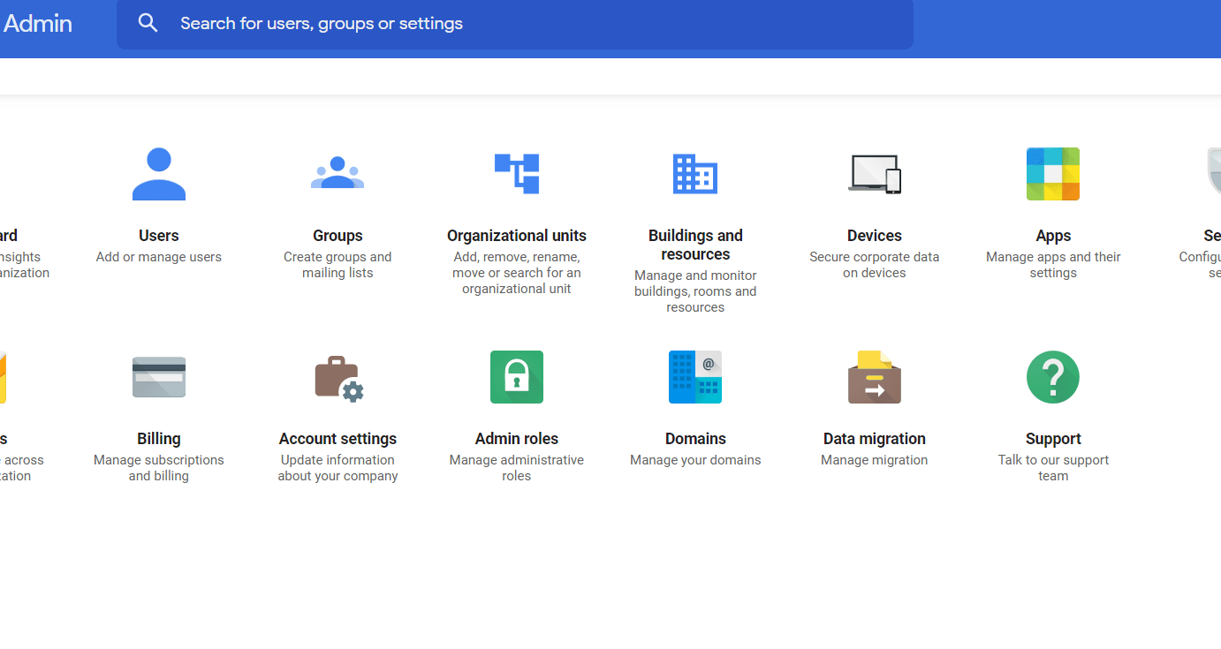Image resolution: width=1221 pixels, height=649 pixels.
Task: Click 'Add, remove, rename, move' description
Action: [x=517, y=273]
